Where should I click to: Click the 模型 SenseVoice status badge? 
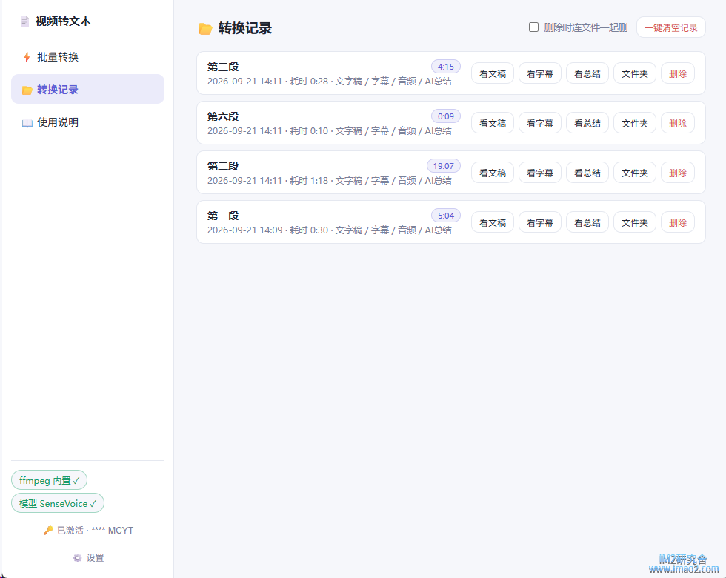[58, 503]
